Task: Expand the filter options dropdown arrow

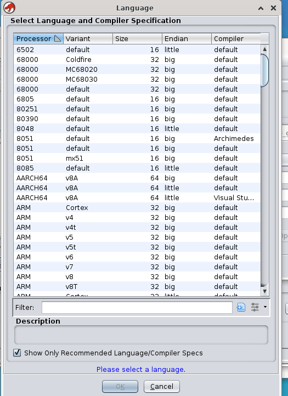Action: (x=265, y=307)
